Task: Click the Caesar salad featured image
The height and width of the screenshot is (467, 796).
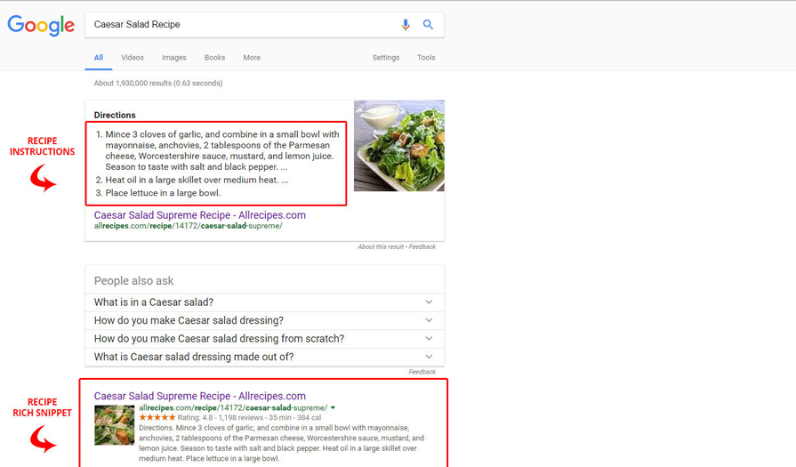Action: click(x=398, y=146)
